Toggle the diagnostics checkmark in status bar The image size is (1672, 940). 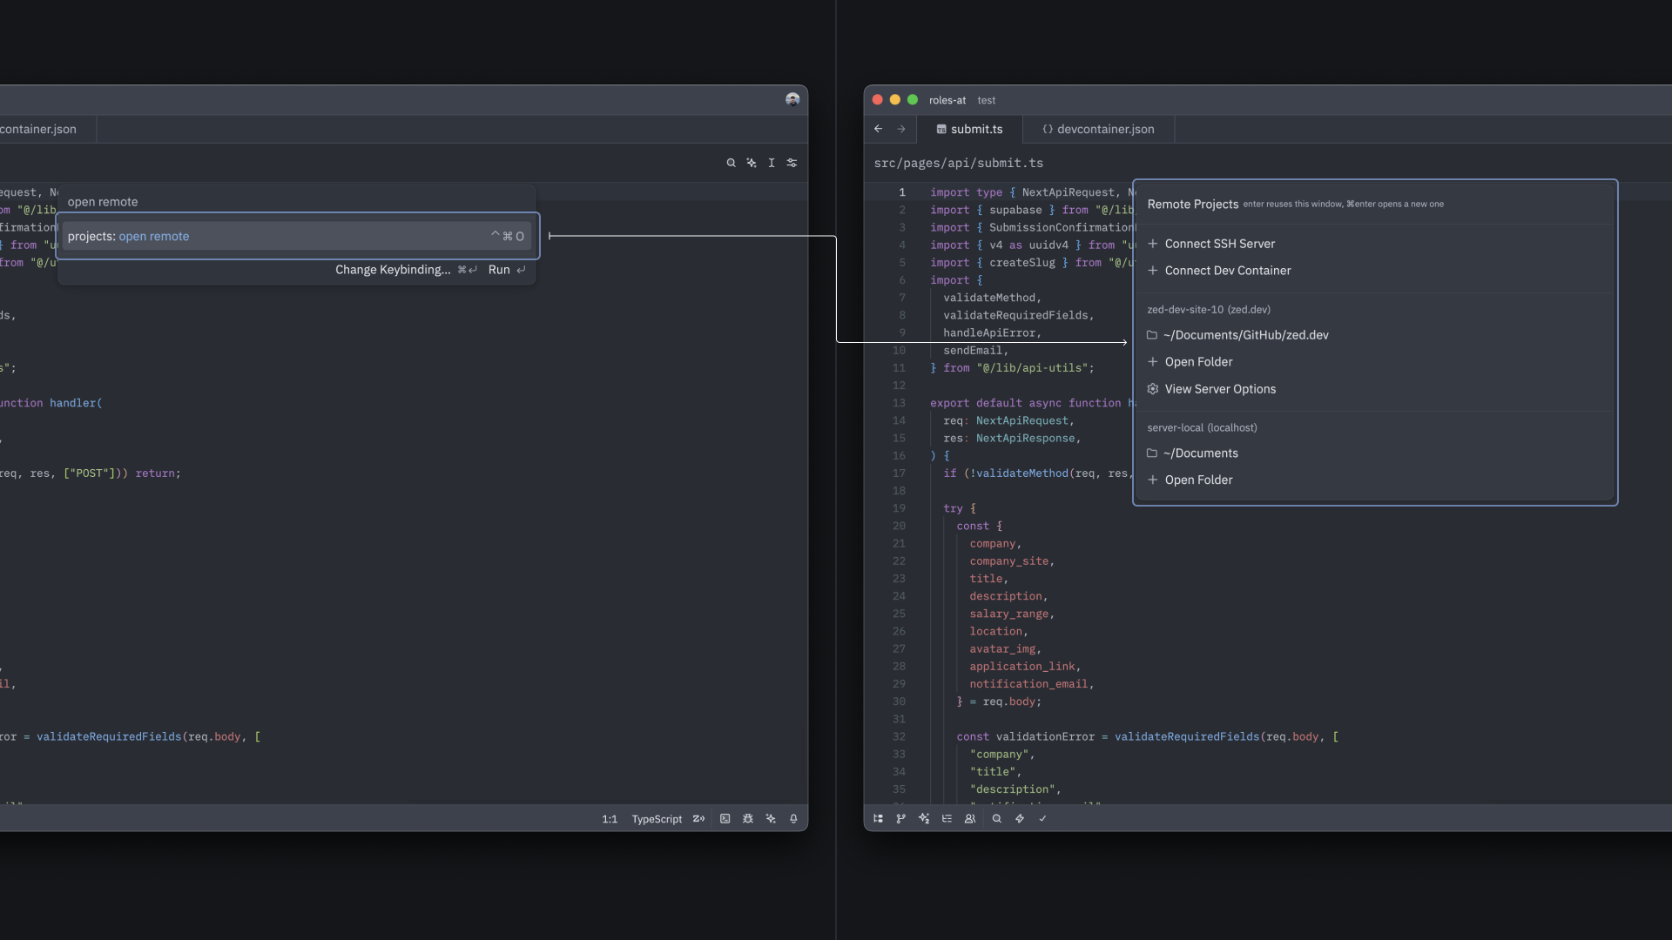pyautogui.click(x=1042, y=819)
